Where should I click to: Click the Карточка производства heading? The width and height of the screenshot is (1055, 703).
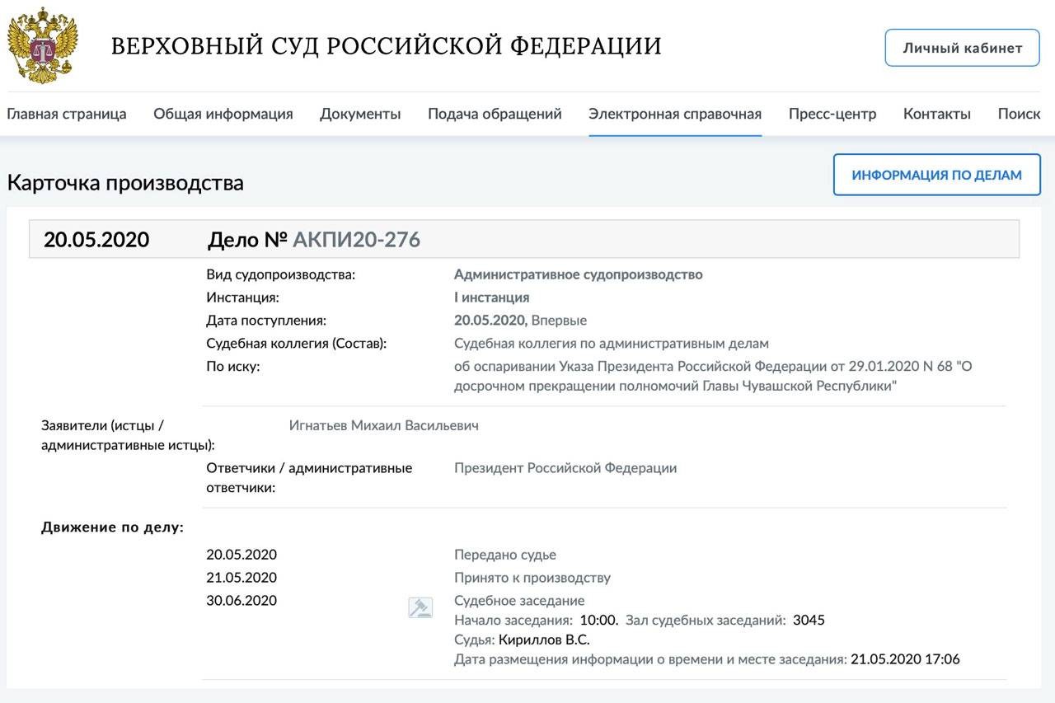[125, 182]
